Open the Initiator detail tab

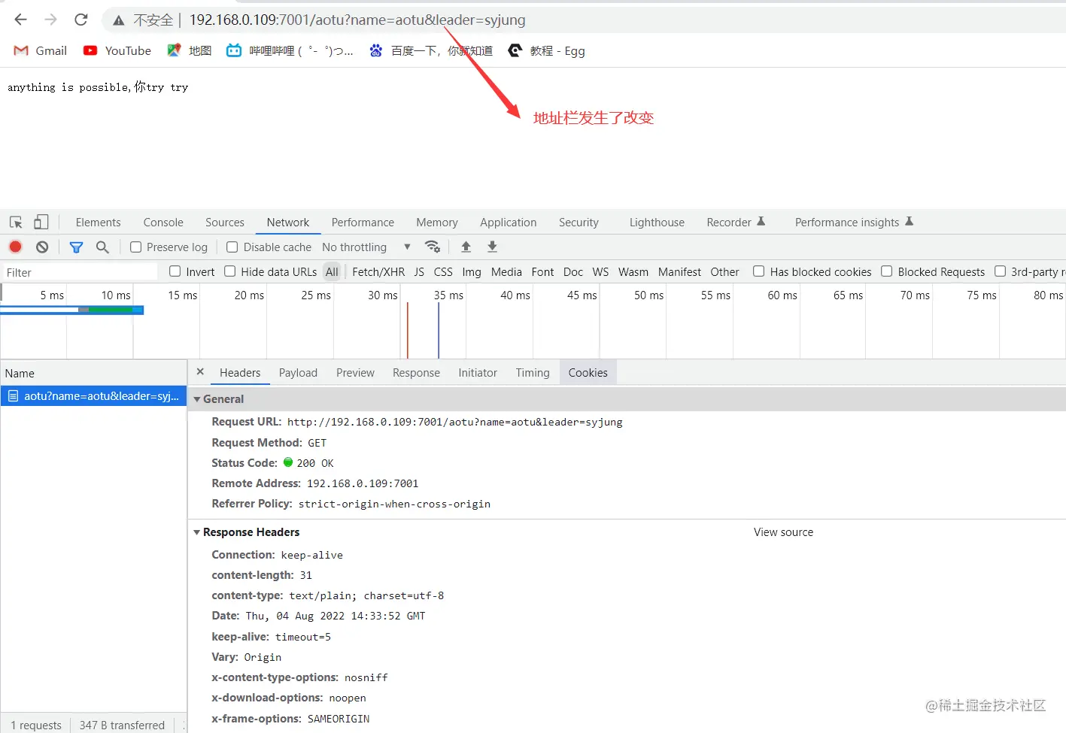point(478,373)
